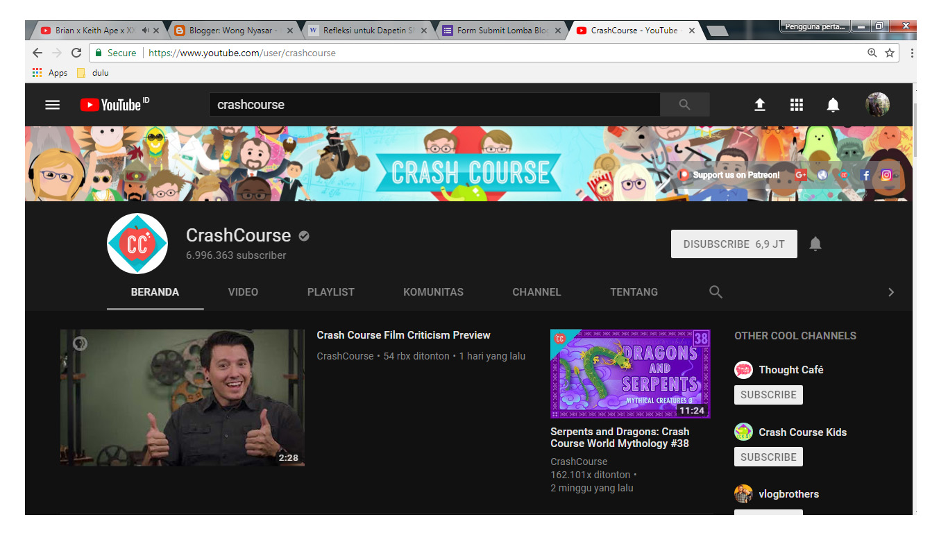Click the '6.996.363 subscriber' text

[236, 255]
